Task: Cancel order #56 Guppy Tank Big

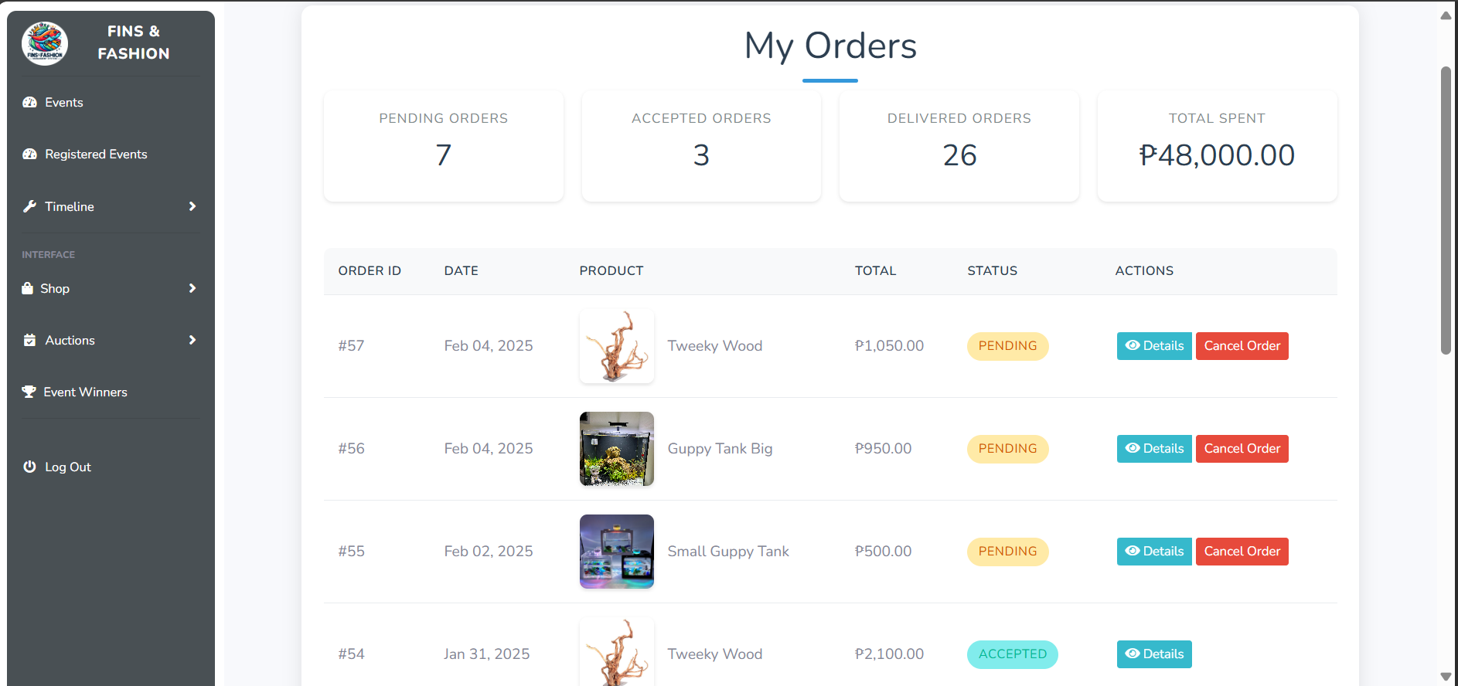Action: 1242,449
